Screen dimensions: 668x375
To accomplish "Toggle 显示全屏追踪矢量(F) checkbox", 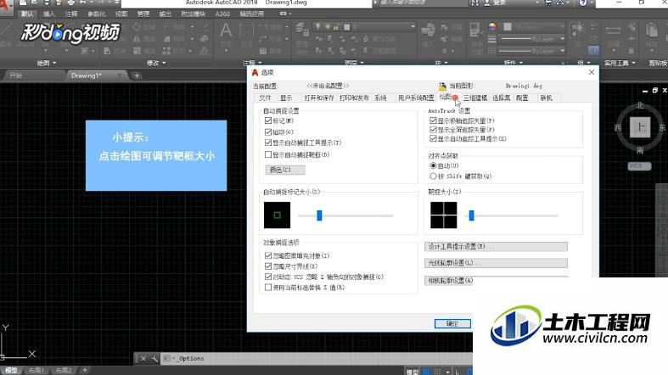I will point(433,130).
